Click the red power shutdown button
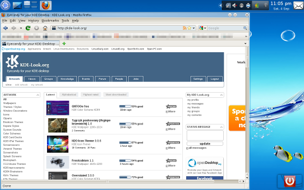 point(290,181)
